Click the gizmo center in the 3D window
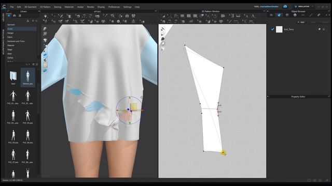 pyautogui.click(x=130, y=110)
